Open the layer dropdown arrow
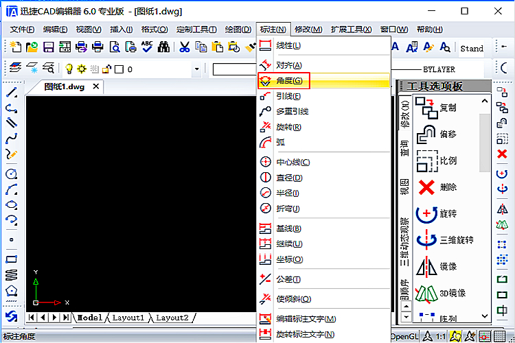Screen dimensions: 515x343 (197, 69)
